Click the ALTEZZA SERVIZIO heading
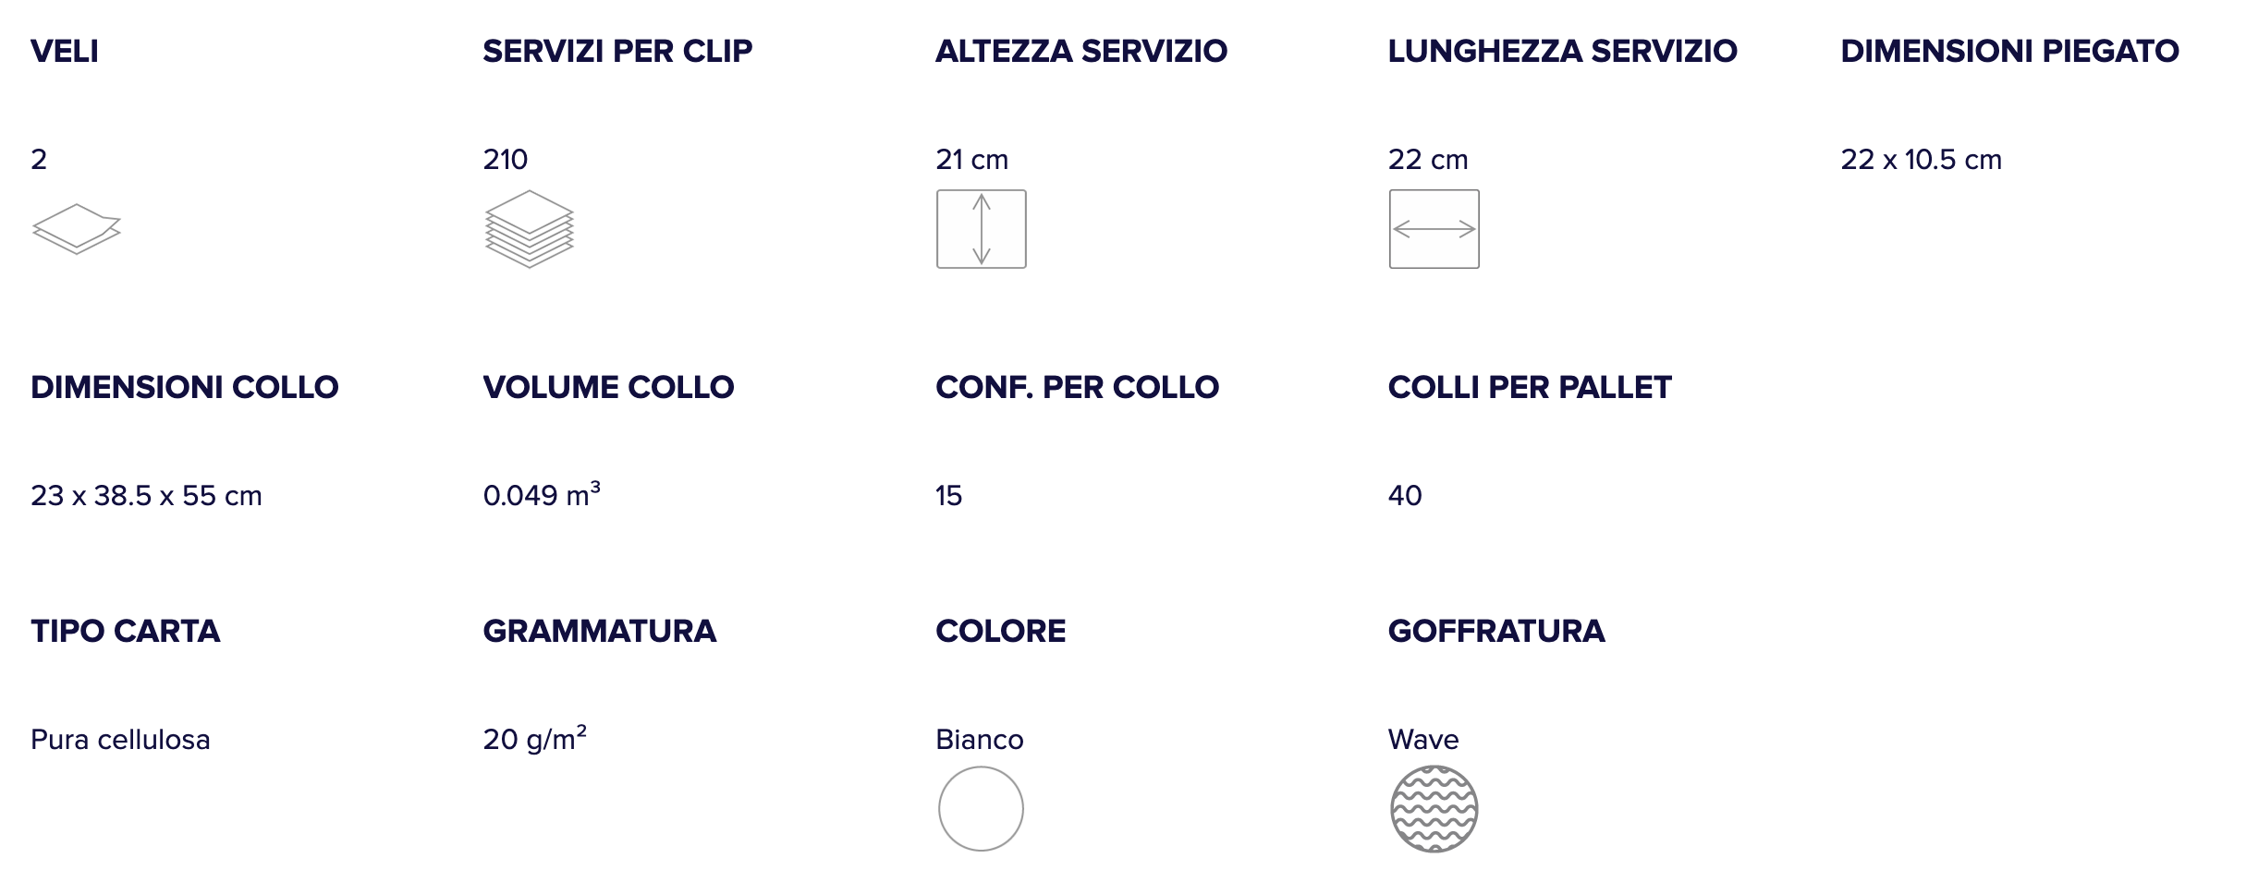Image resolution: width=2246 pixels, height=894 pixels. click(x=1081, y=51)
